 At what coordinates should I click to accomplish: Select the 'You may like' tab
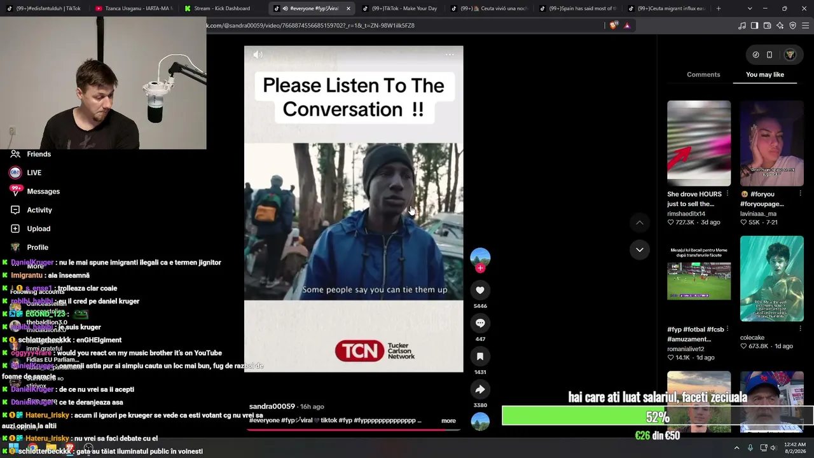765,74
